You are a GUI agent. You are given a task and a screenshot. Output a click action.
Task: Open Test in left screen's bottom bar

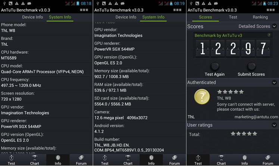coord(12,160)
